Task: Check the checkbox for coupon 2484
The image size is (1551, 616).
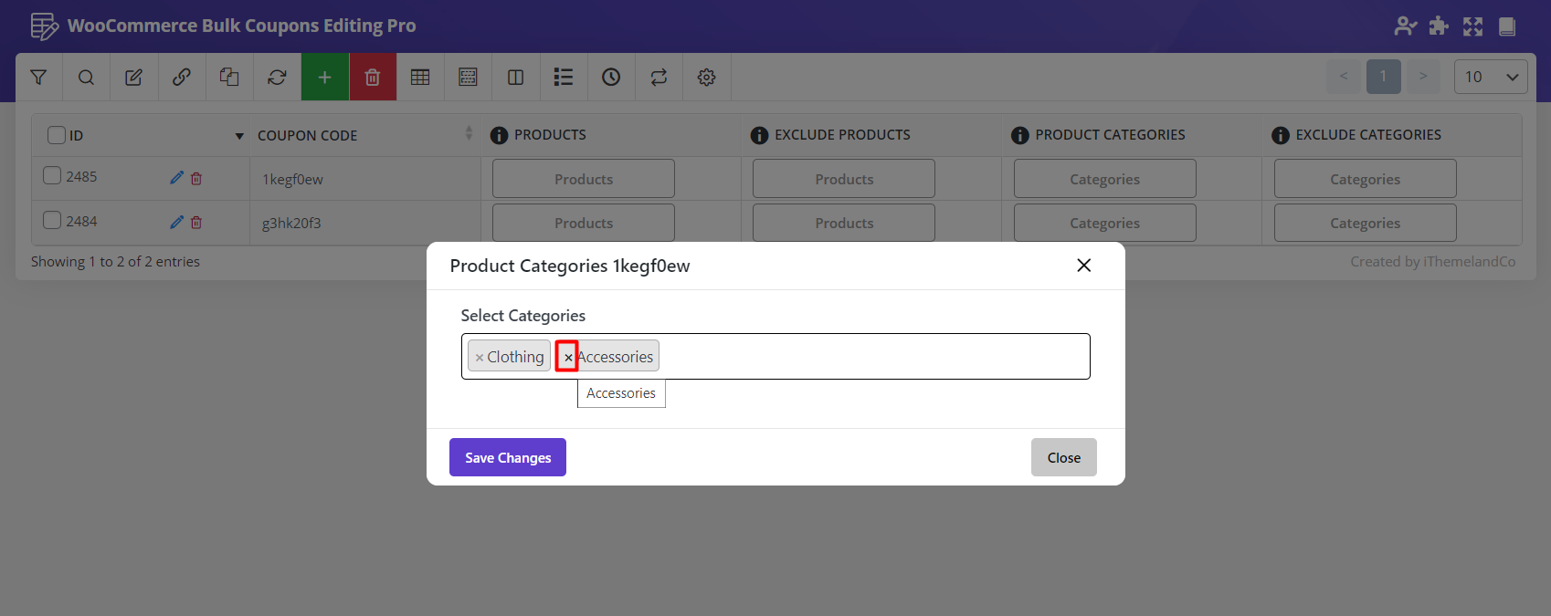Action: point(53,221)
